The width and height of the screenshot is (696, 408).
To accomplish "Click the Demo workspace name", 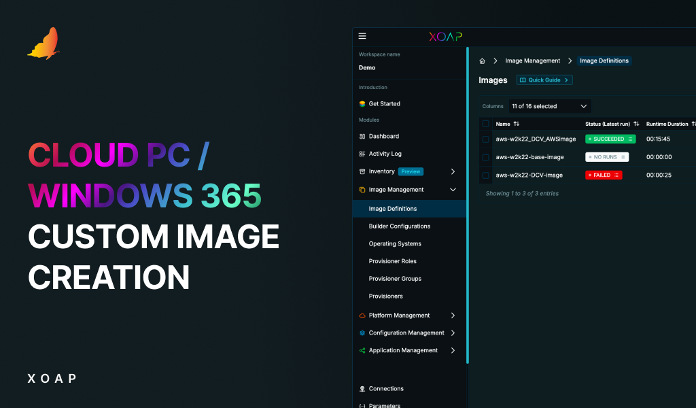I will tap(367, 68).
